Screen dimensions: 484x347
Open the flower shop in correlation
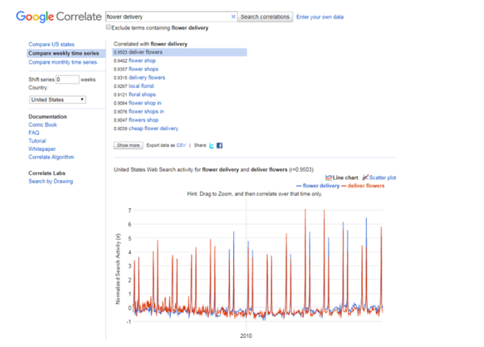[144, 102]
